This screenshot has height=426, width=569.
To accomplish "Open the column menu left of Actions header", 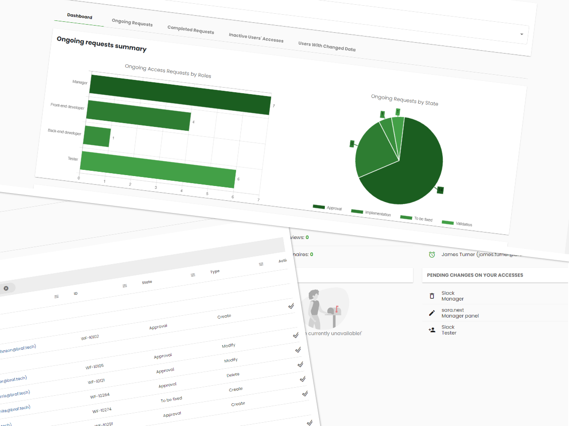I will coord(261,264).
